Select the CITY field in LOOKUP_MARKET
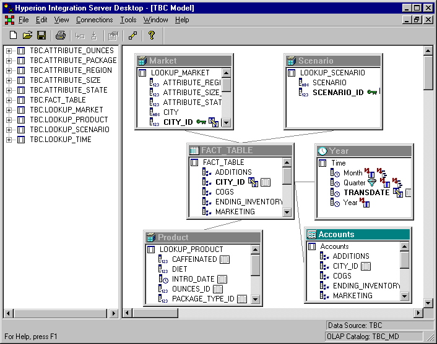This screenshot has width=437, height=344. tap(171, 112)
